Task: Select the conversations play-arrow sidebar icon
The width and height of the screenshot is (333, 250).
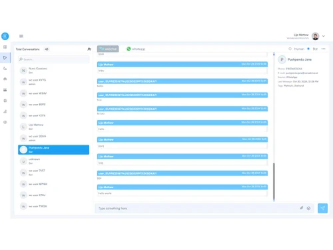Action: click(5, 58)
